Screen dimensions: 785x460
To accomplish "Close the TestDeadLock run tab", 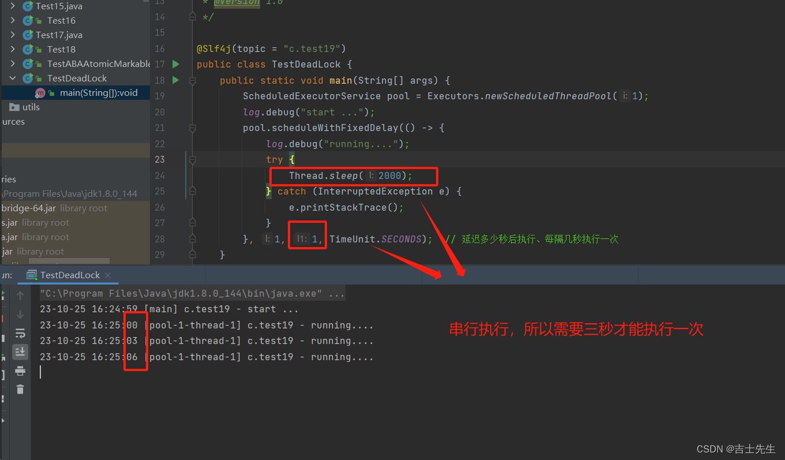I will click(108, 275).
